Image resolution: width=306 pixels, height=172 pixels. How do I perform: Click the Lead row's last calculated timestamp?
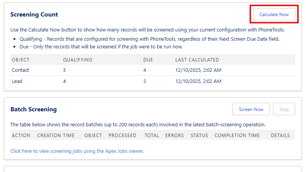(x=198, y=81)
